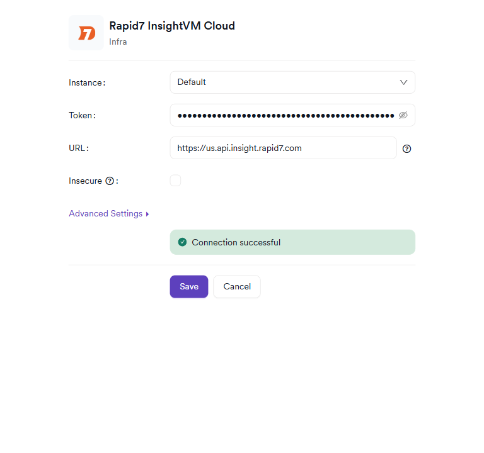484x453 pixels.
Task: Click into the URL input field
Action: [x=283, y=148]
